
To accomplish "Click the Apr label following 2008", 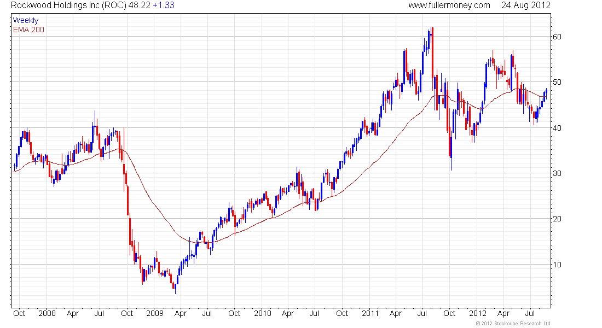I will [x=73, y=313].
